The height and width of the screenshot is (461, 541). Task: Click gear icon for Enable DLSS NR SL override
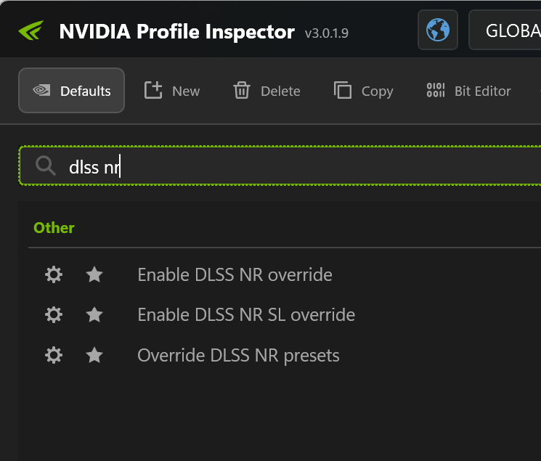pos(54,314)
